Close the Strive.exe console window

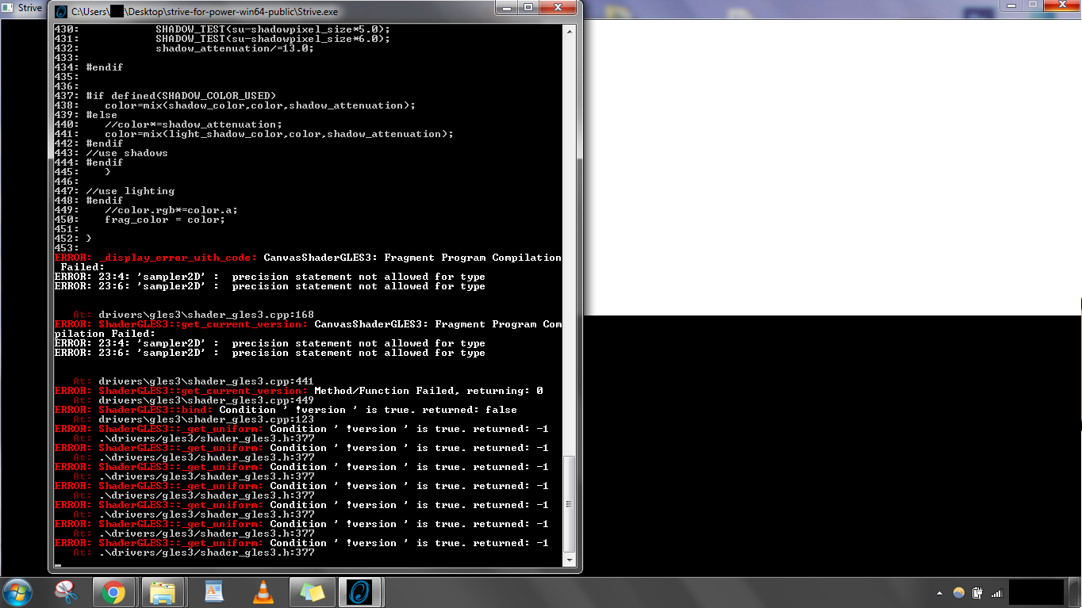pyautogui.click(x=558, y=8)
